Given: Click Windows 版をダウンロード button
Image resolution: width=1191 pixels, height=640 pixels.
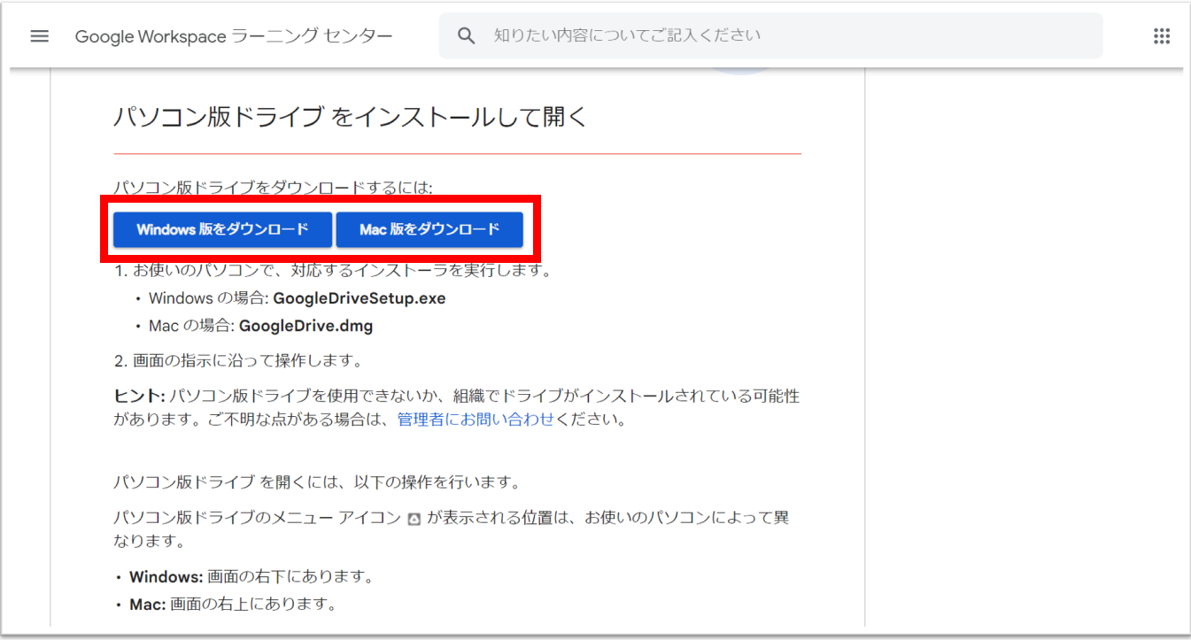Looking at the screenshot, I should coord(222,229).
